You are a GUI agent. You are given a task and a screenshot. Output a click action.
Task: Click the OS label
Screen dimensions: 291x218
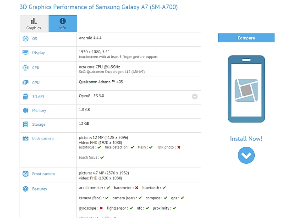(35, 39)
